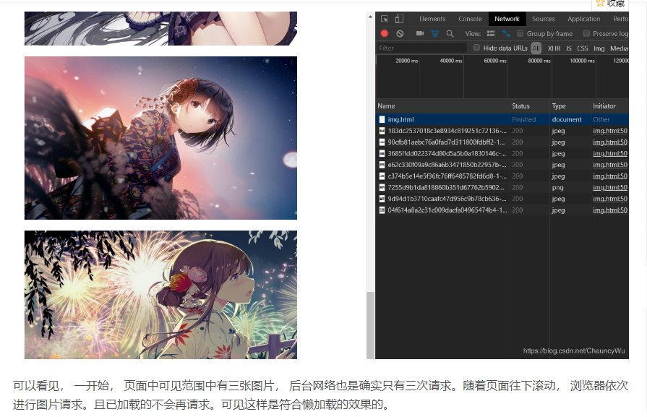
Task: Select request e62c330f09a9c86a6b3471850b22957b
Action: point(502,165)
